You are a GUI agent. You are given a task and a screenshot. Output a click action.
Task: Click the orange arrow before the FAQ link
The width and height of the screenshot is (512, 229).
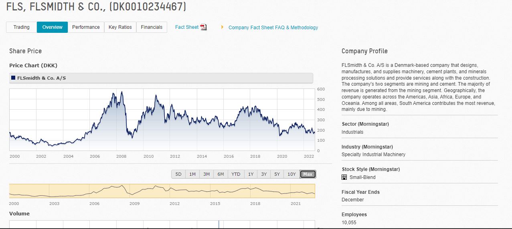point(222,27)
